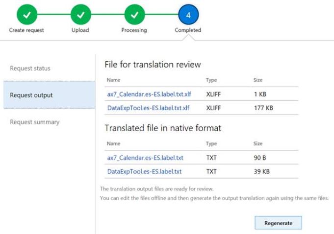Click the Completed step 4 circle
The width and height of the screenshot is (334, 234).
(x=188, y=14)
